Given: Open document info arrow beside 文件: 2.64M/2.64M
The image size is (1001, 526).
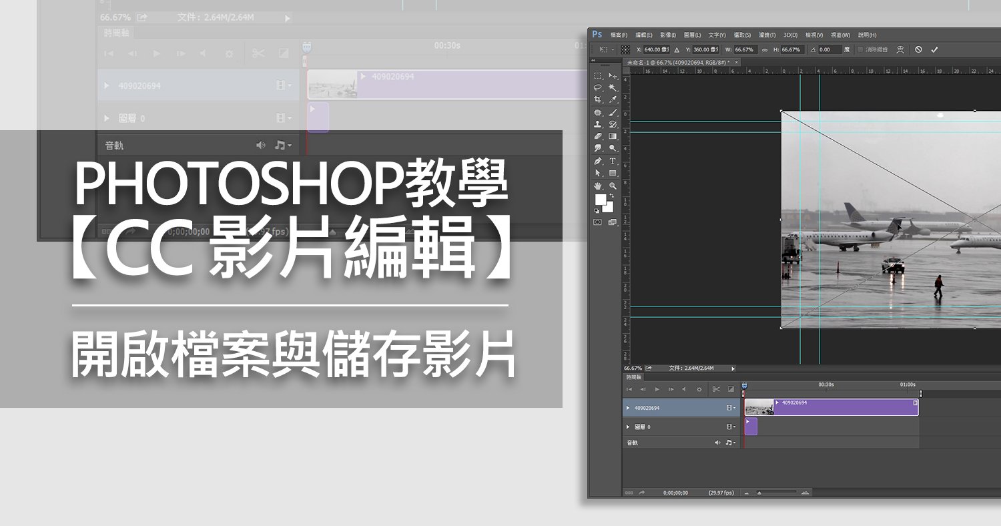Looking at the screenshot, I should coord(733,368).
